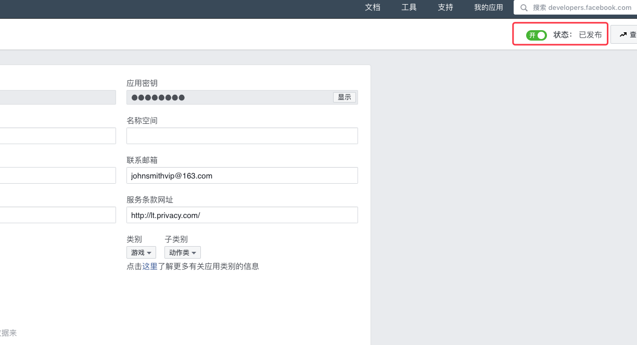This screenshot has height=345, width=637.
Task: Click 显示 to reveal the app secret
Action: click(x=344, y=97)
